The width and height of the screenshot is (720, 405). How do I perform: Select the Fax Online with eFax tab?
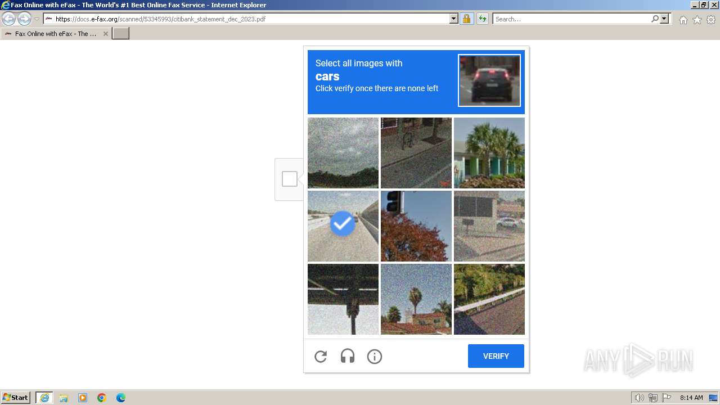click(x=56, y=34)
